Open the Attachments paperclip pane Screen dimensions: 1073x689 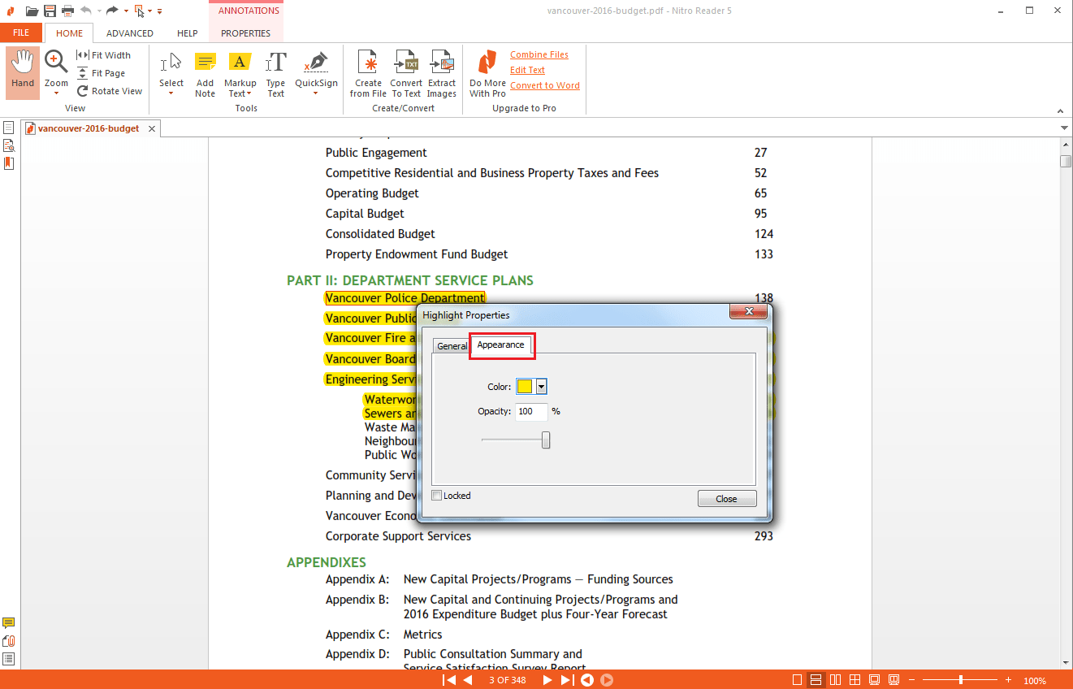click(x=8, y=641)
